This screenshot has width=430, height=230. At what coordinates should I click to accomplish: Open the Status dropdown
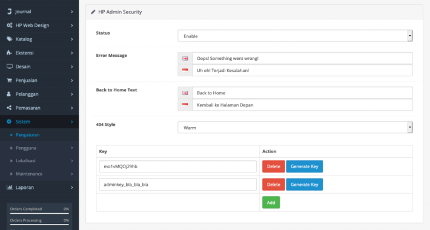295,36
